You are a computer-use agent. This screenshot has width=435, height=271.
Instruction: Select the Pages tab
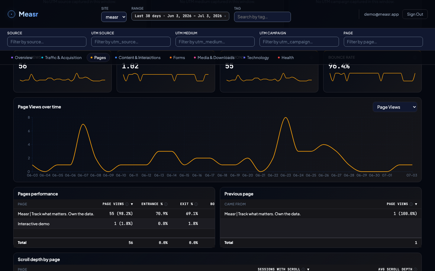pos(98,58)
